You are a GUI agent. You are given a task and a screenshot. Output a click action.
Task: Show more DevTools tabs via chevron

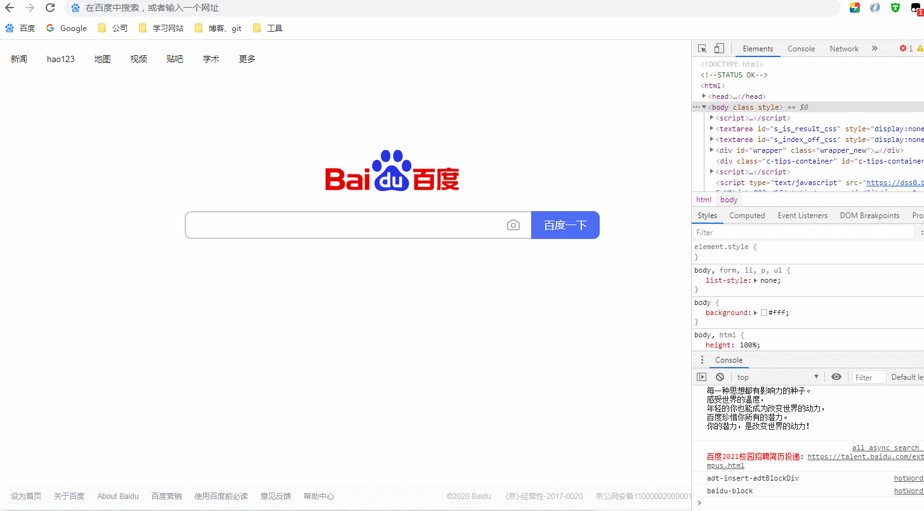tap(874, 49)
